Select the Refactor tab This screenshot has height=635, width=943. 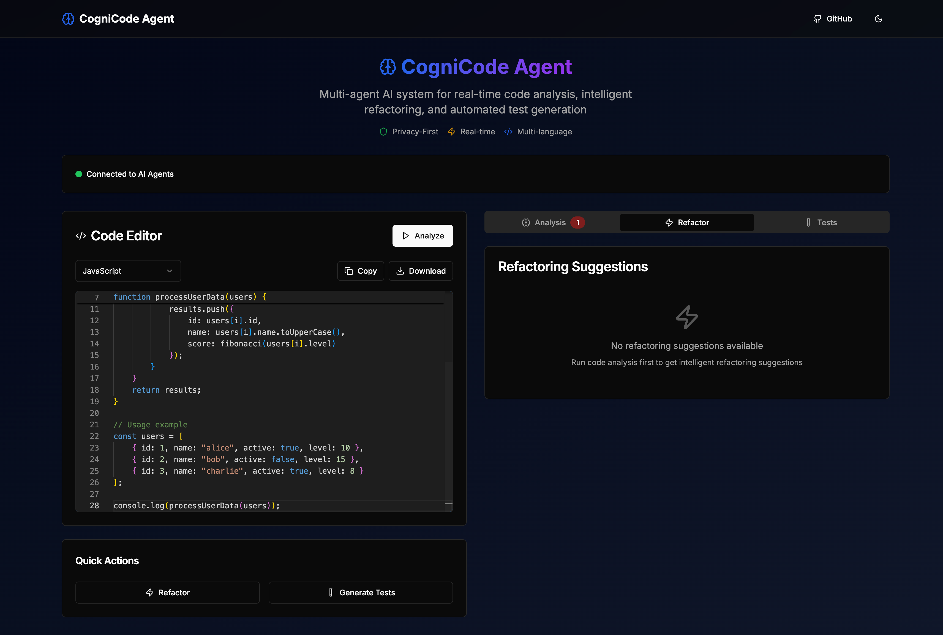(687, 222)
